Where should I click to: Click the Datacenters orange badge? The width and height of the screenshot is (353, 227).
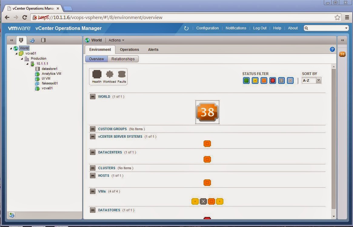[207, 159]
